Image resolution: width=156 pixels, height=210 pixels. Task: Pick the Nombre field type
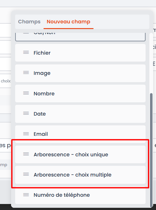pyautogui.click(x=80, y=93)
